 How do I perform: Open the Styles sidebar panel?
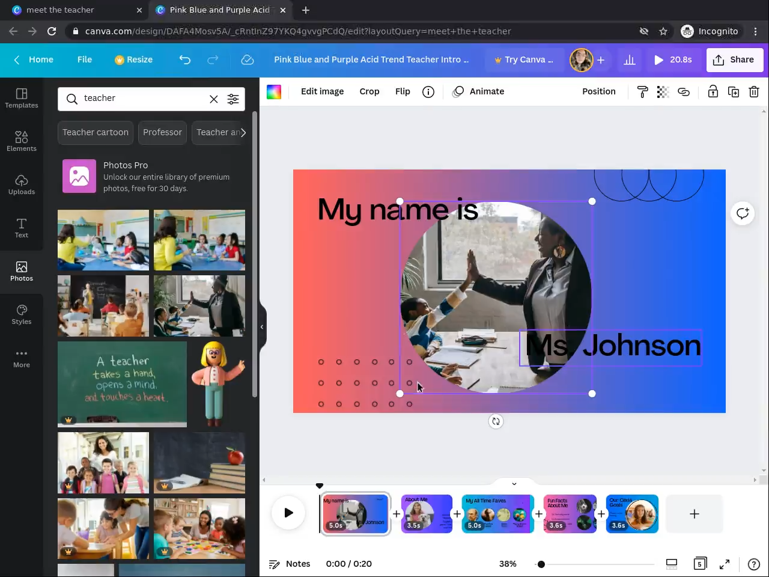click(x=22, y=314)
